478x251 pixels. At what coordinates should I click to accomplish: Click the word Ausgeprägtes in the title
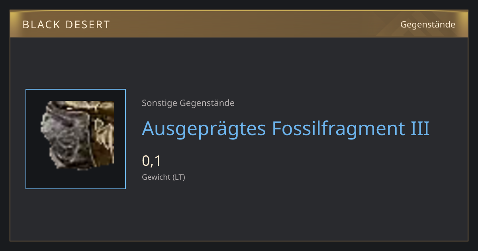[x=204, y=129]
